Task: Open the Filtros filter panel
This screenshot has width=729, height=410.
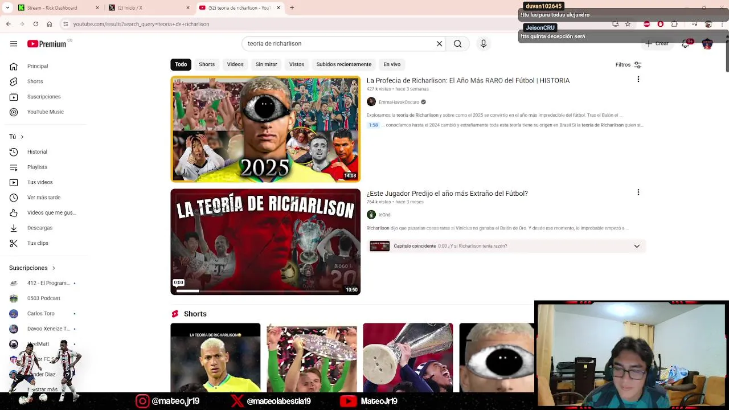Action: click(x=628, y=65)
